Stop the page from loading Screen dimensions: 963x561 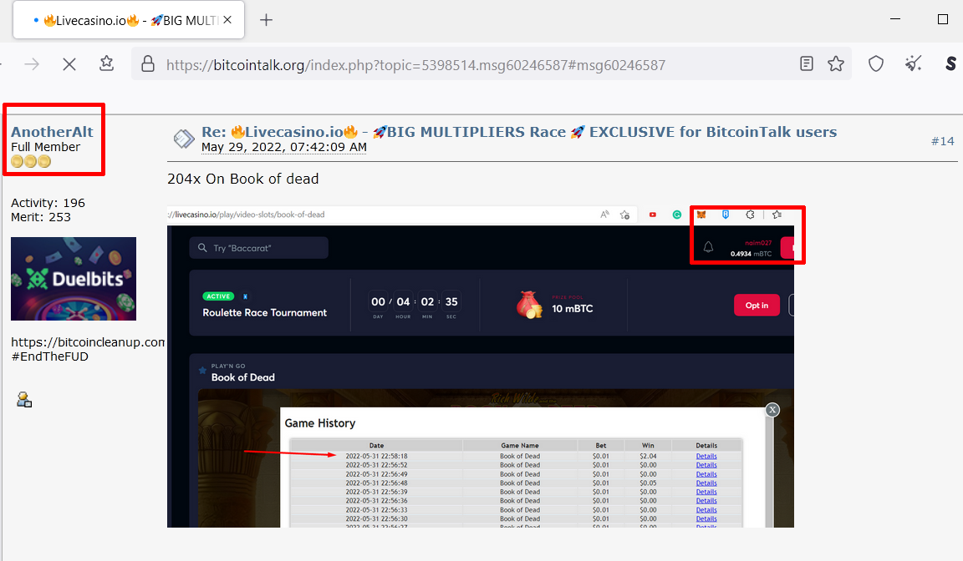(x=69, y=63)
